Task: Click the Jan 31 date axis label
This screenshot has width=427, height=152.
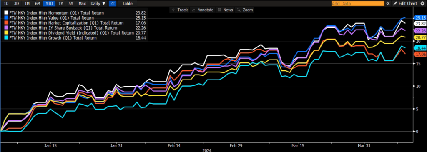Action: pos(116,145)
